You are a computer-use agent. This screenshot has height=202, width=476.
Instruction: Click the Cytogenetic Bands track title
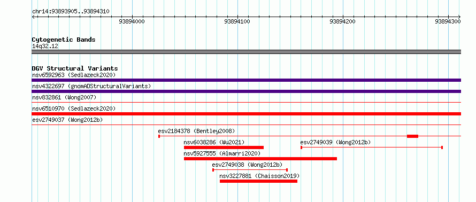coord(64,40)
